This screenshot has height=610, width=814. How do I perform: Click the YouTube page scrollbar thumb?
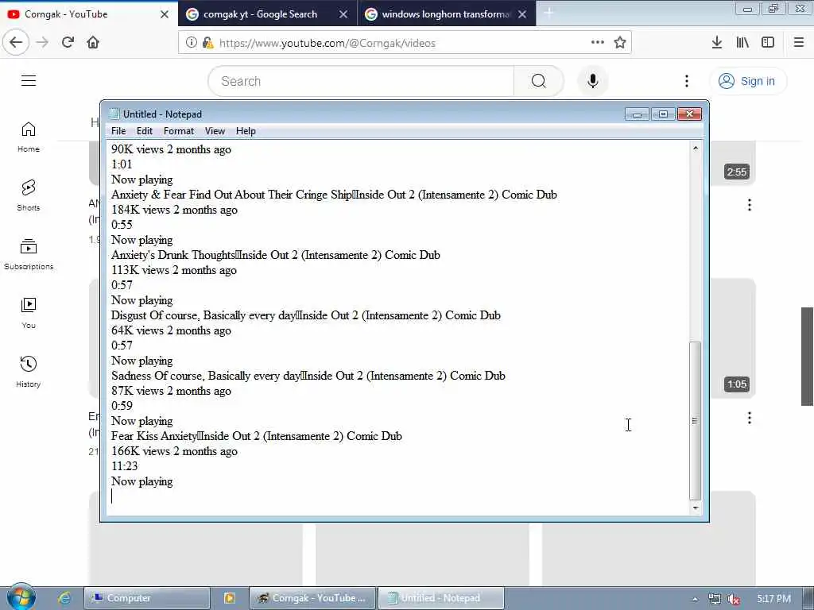pyautogui.click(x=807, y=356)
